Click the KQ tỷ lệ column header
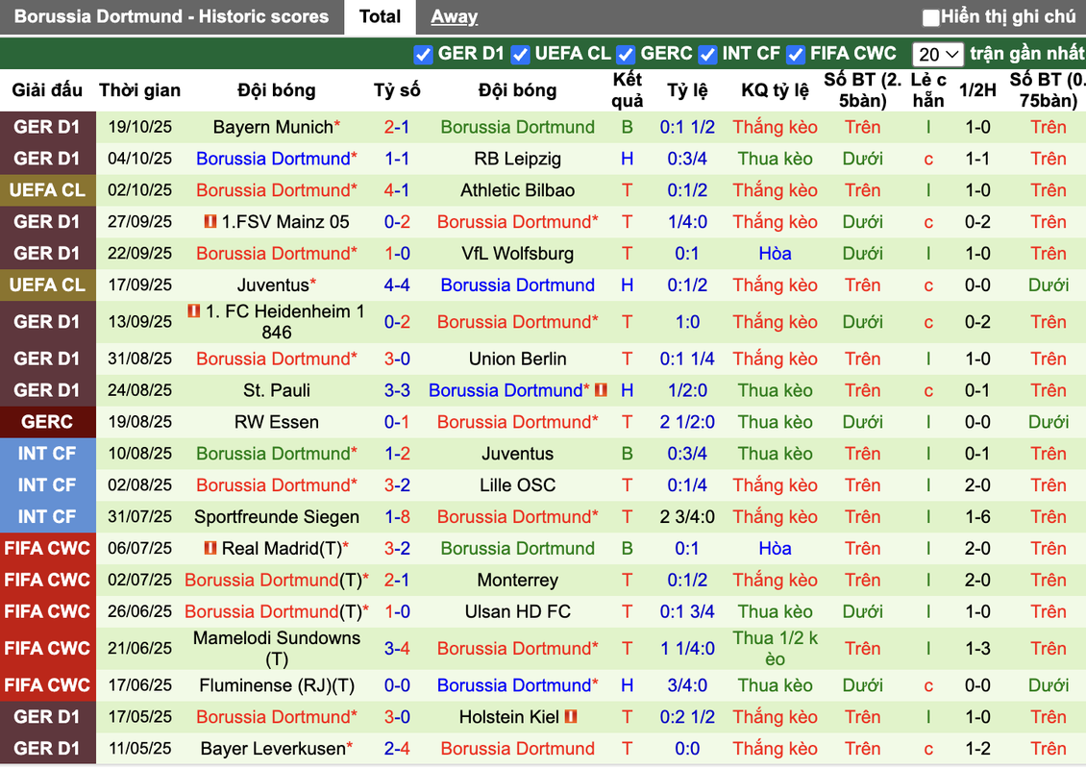Viewport: 1086px width, 769px height. pyautogui.click(x=775, y=90)
